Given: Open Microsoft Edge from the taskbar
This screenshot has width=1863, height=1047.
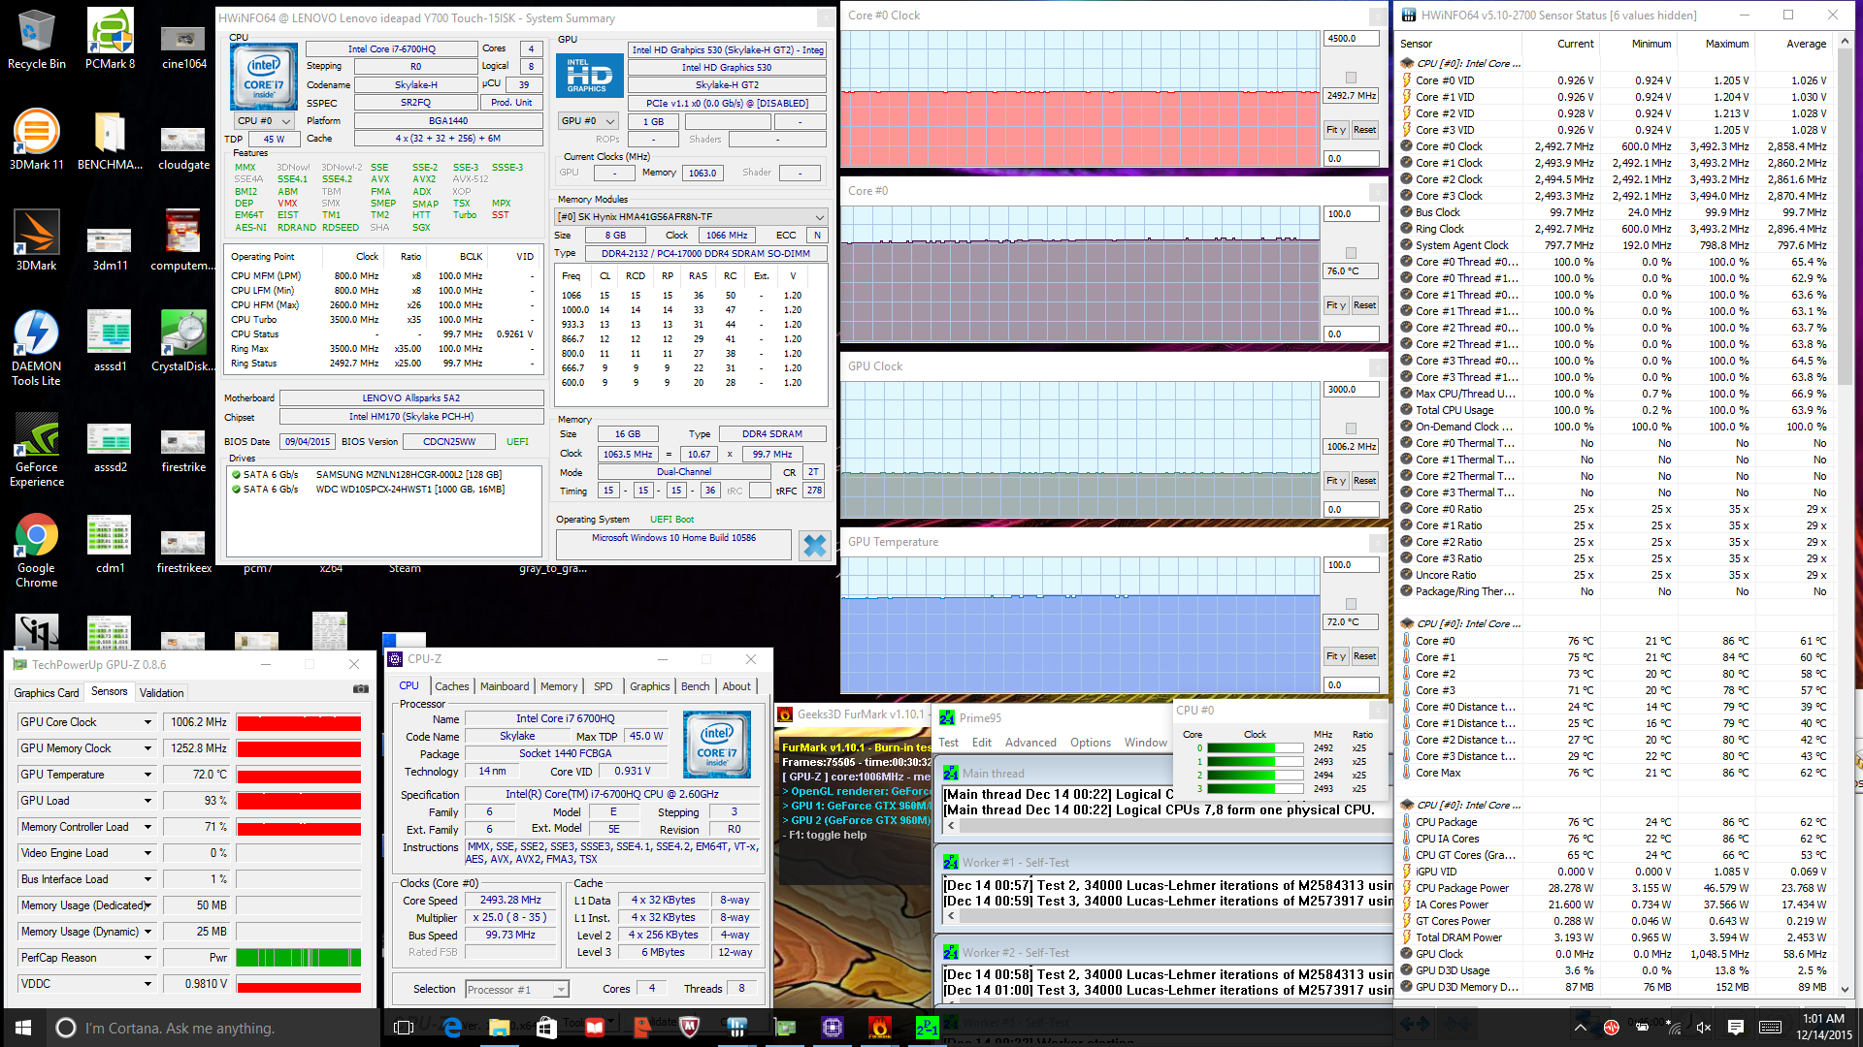Looking at the screenshot, I should [452, 1027].
